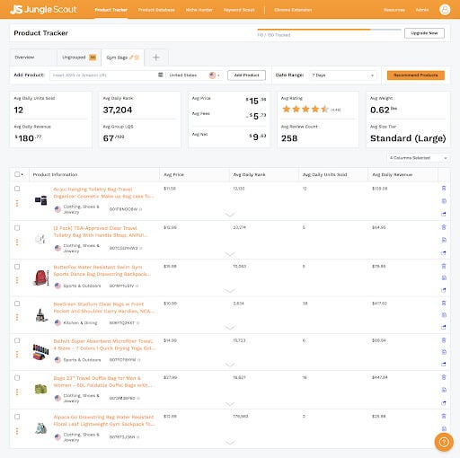Viewport: 460px width, 458px height.
Task: Open the orange help question mark button
Action: coord(444,442)
